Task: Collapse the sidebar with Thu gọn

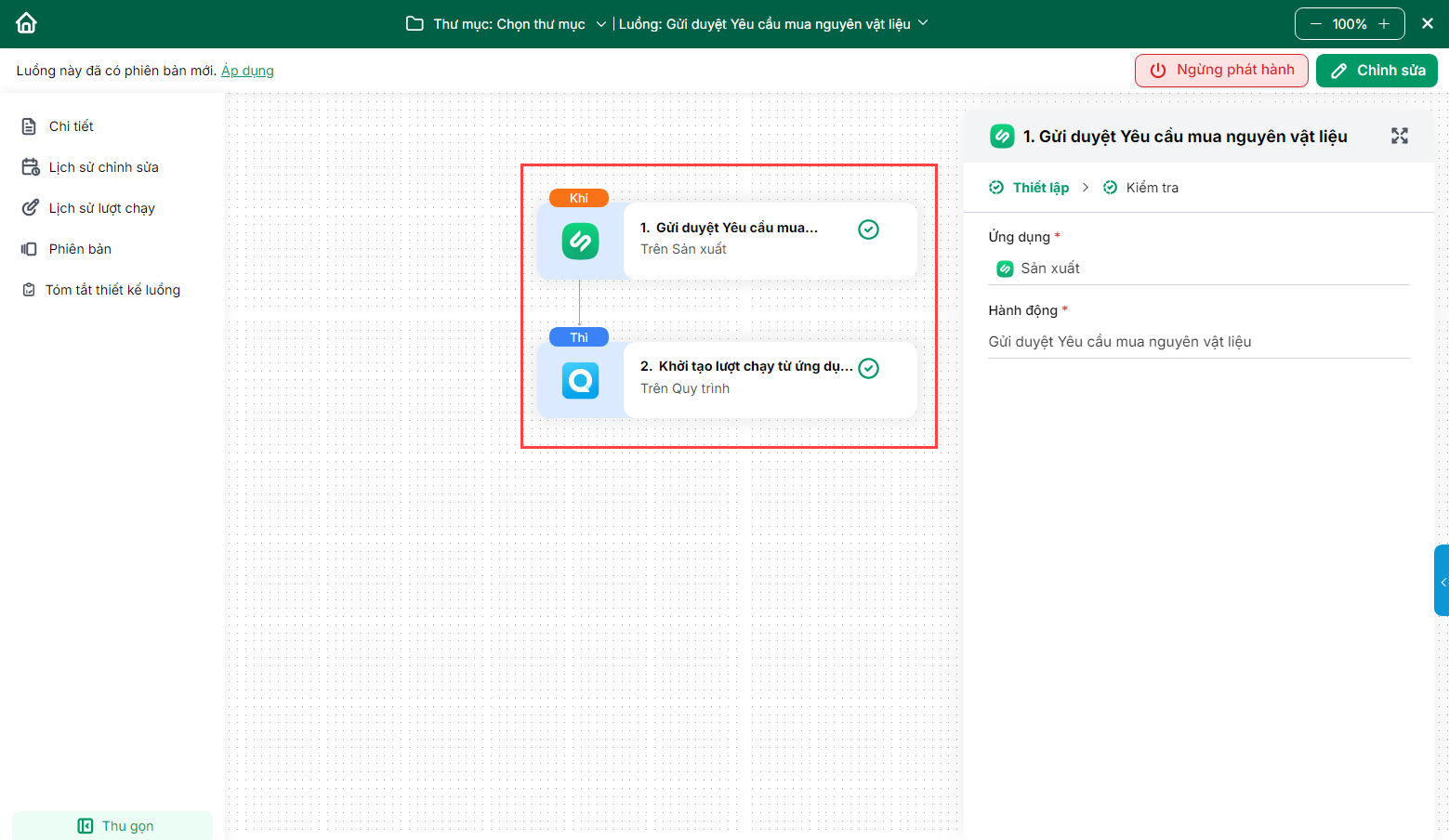Action: click(x=113, y=826)
